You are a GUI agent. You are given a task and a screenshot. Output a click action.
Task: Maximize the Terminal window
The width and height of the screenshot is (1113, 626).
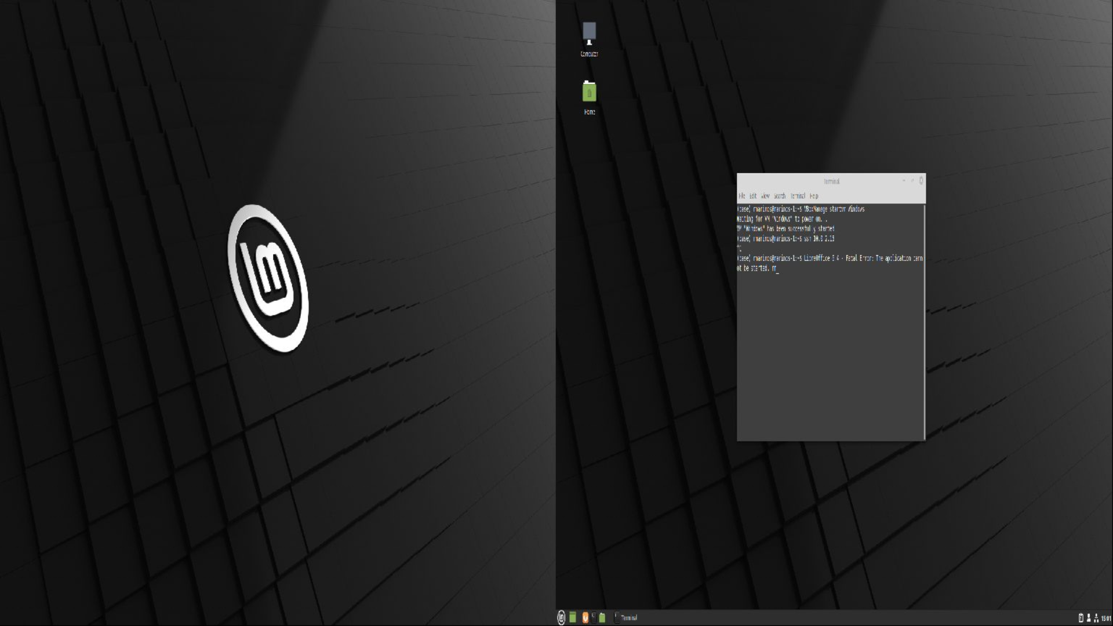(x=912, y=181)
